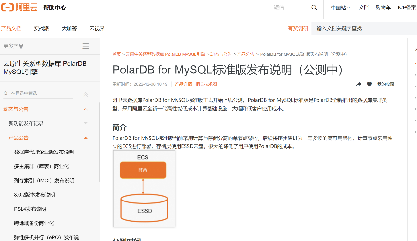Open 购物车 in the top navigation
Viewport: 417px width, 241px height.
pos(383,8)
